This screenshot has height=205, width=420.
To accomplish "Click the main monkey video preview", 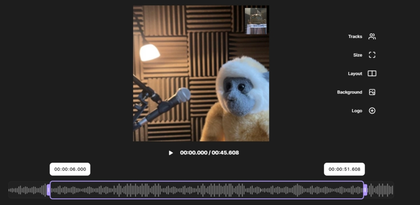I will [201, 73].
